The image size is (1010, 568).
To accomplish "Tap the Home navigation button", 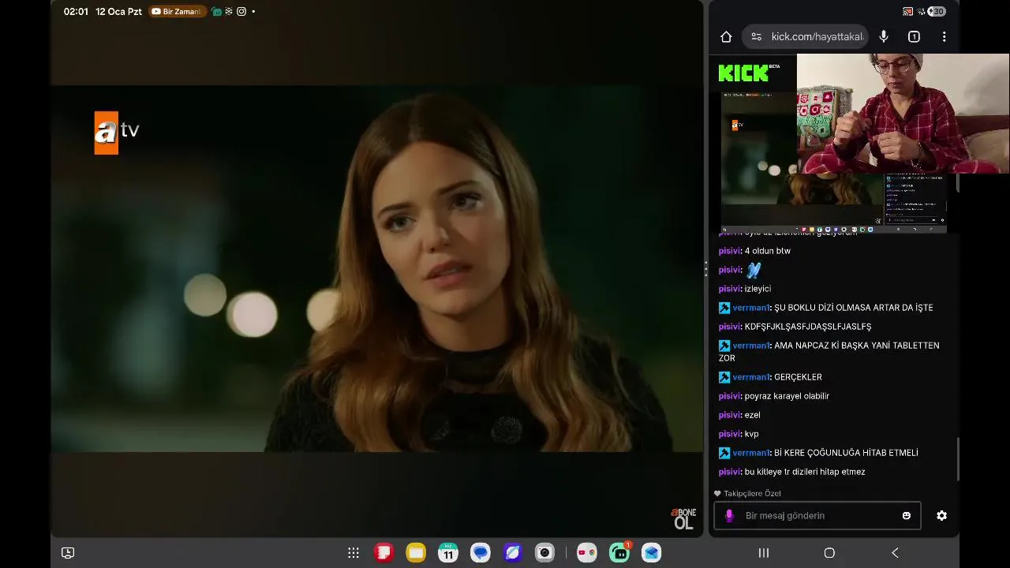I will tap(829, 553).
